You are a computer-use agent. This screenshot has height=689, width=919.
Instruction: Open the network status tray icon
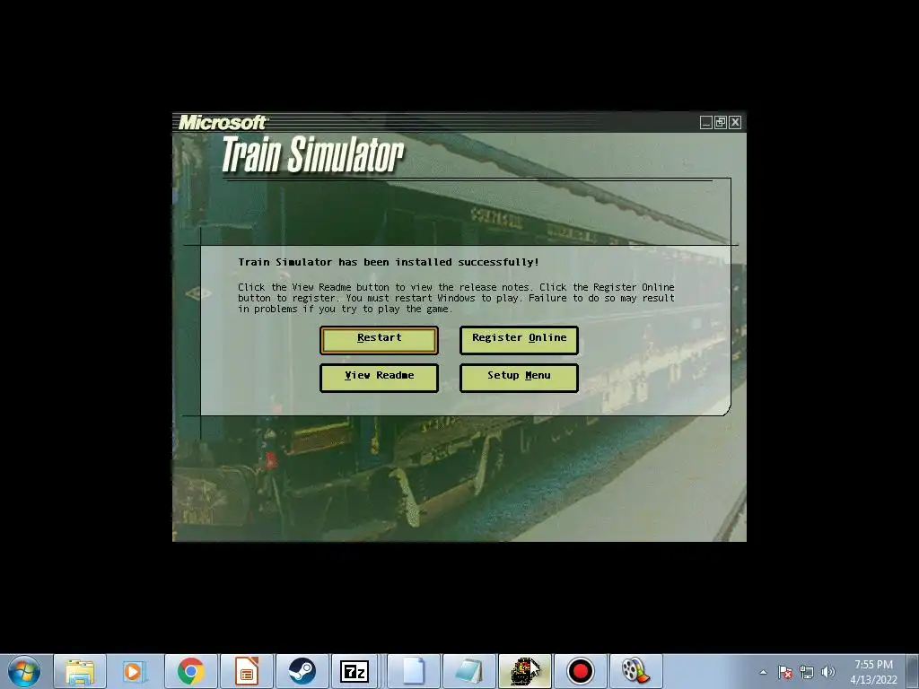[807, 672]
